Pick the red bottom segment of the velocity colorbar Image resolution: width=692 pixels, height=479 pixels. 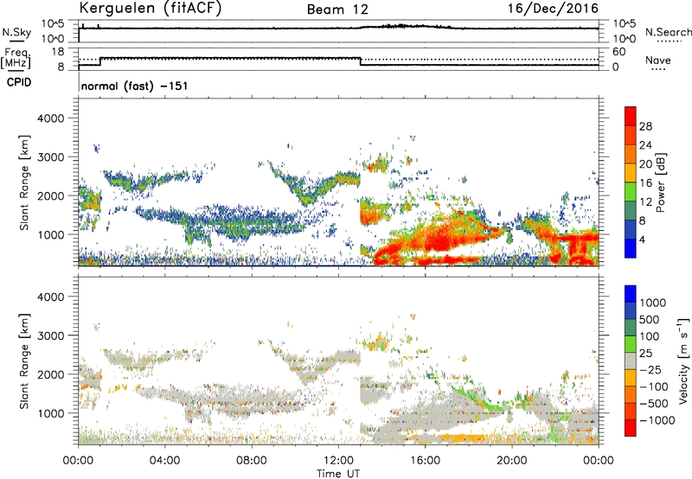(631, 428)
